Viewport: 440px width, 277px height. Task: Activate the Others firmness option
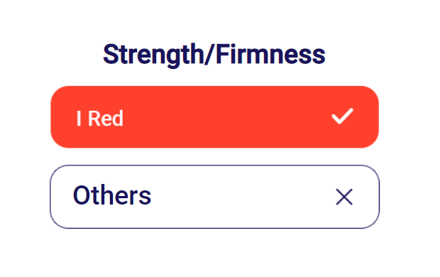pyautogui.click(x=214, y=197)
